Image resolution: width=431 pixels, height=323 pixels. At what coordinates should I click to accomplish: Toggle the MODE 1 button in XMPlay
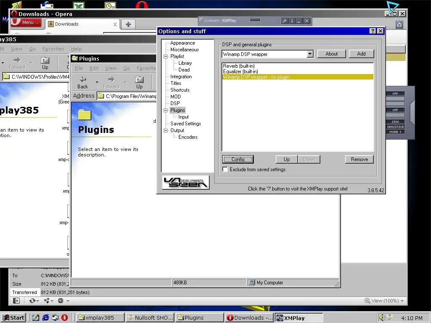coord(395,132)
